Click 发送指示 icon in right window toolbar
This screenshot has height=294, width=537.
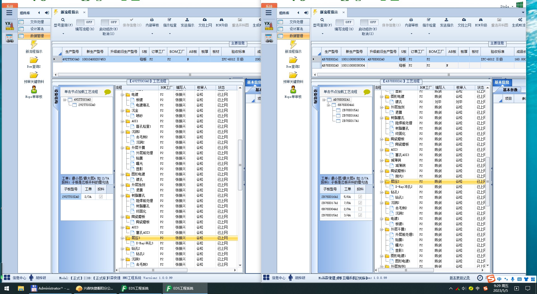point(446,20)
